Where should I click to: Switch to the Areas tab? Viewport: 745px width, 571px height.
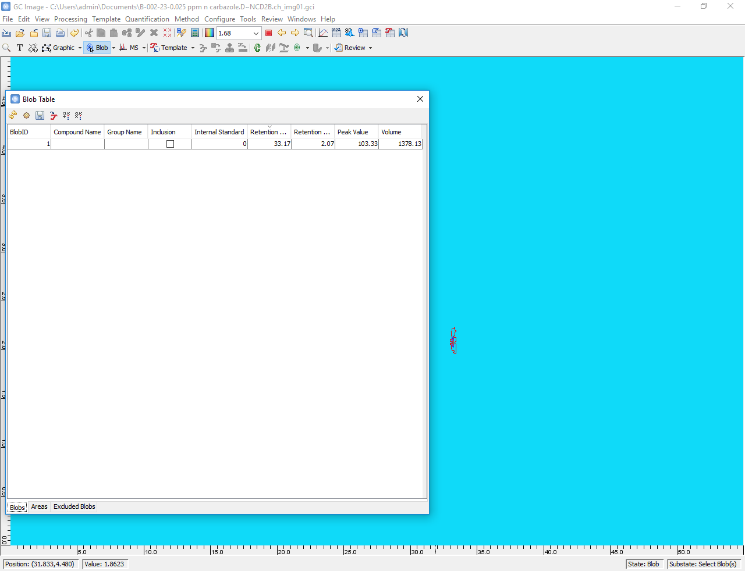point(39,506)
